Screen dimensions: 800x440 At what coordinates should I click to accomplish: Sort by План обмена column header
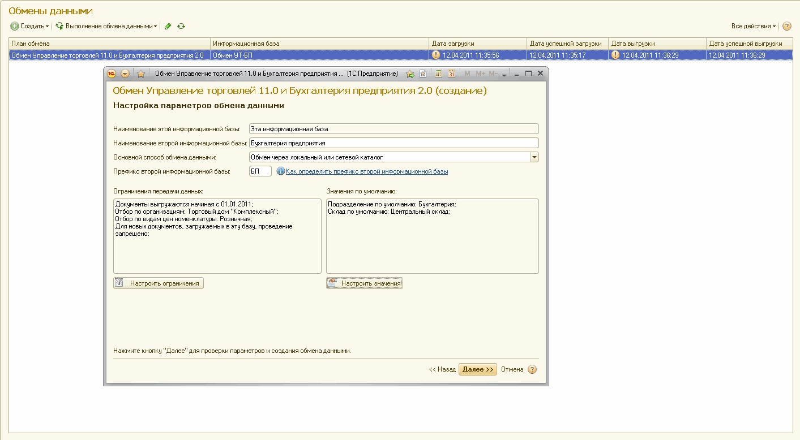[x=109, y=44]
